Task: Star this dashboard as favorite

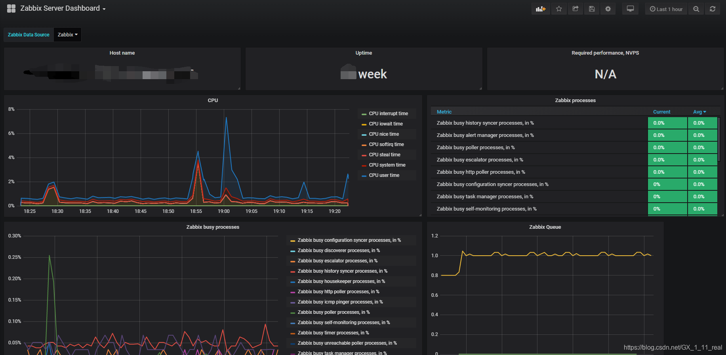Action: 559,9
